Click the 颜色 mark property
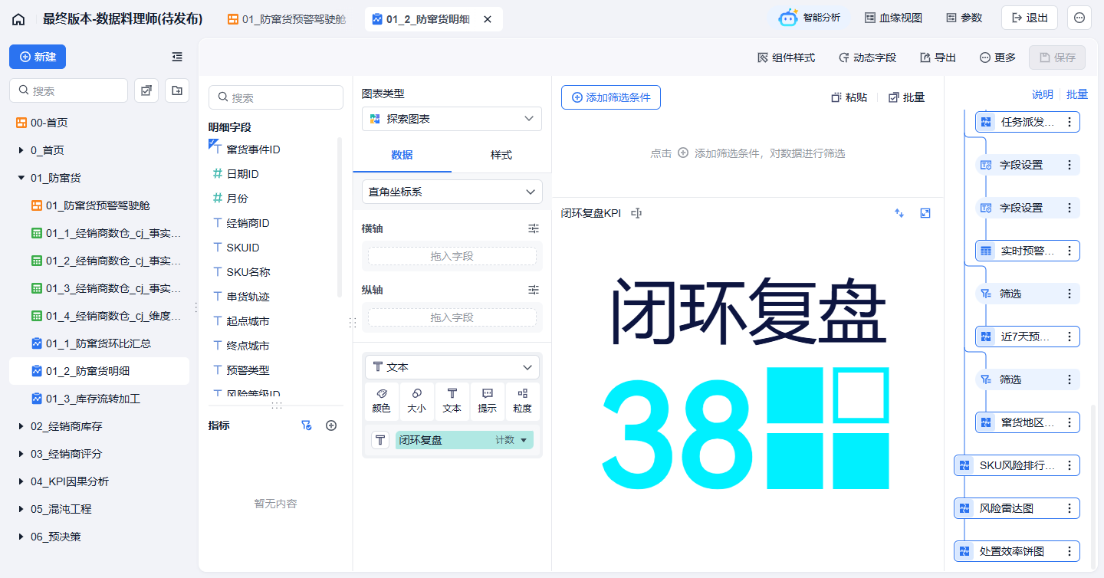Screen dimensions: 1104x578 382,401
